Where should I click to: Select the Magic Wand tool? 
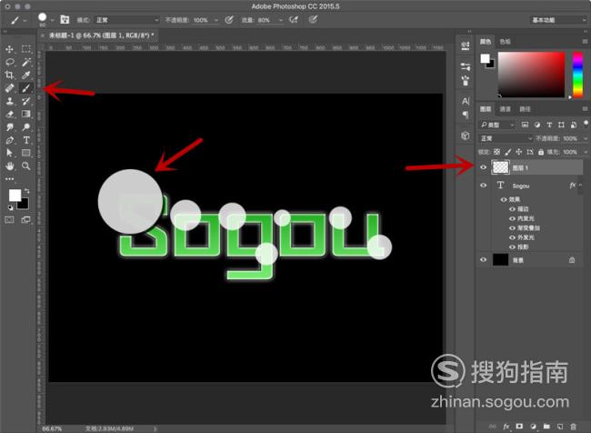coord(26,62)
